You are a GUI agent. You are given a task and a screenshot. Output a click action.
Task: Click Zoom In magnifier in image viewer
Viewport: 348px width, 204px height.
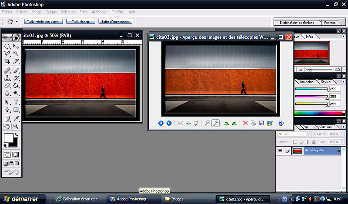tap(207, 123)
